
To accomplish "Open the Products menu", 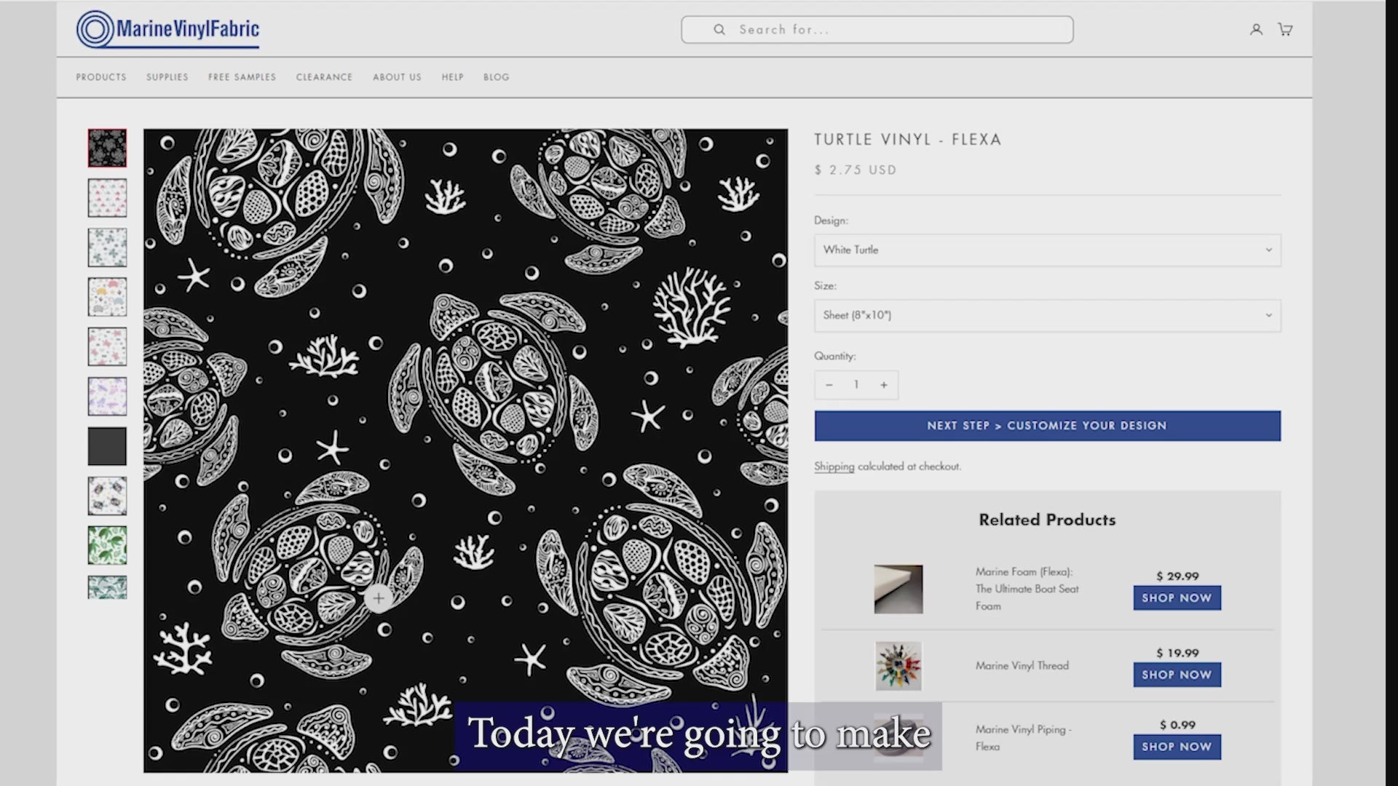I will coord(101,77).
